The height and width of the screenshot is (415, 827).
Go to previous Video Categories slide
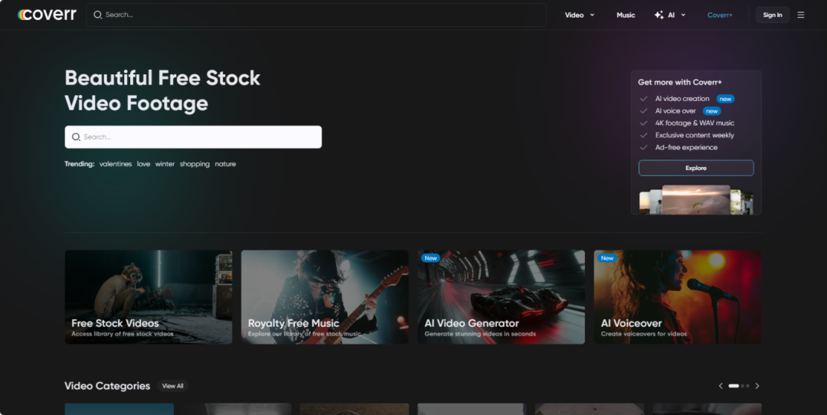[x=721, y=386]
